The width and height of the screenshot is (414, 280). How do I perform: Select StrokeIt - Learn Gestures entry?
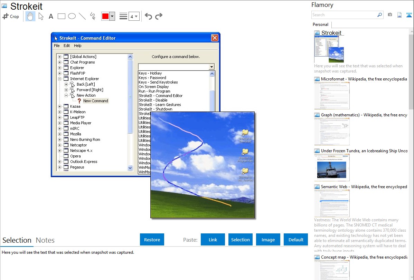(160, 105)
